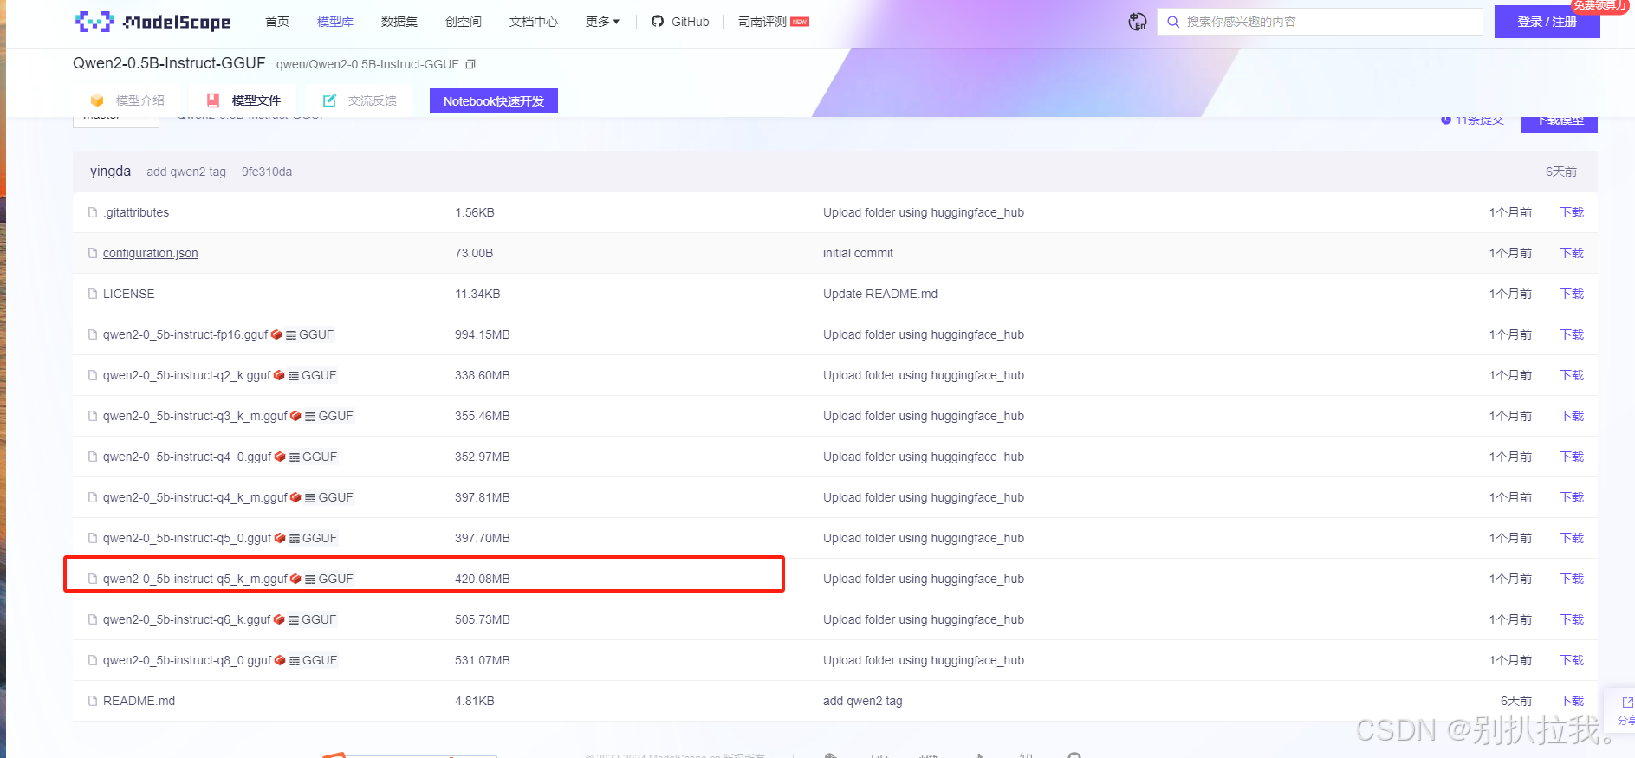This screenshot has width=1635, height=758.
Task: Download q5_k_m.gguf via its 下载 link
Action: click(1572, 579)
